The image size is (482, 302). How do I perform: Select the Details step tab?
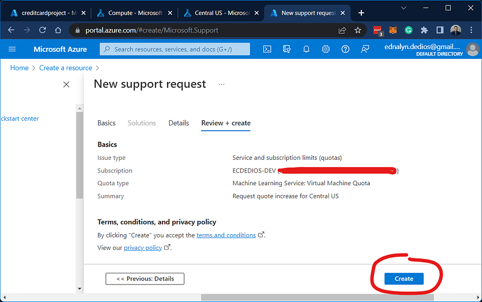[178, 123]
